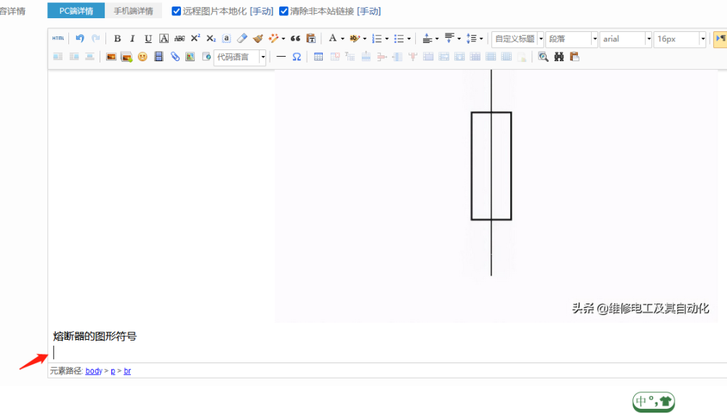This screenshot has width=727, height=414.
Task: Switch to the 手机端详情 tab
Action: point(134,11)
